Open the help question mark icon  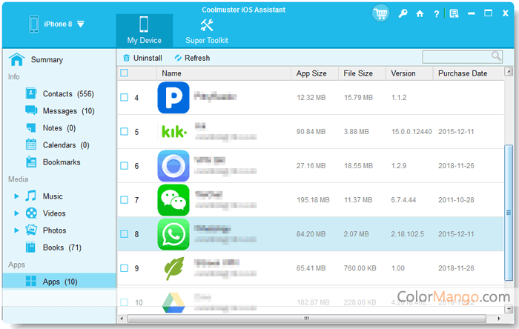pos(436,13)
